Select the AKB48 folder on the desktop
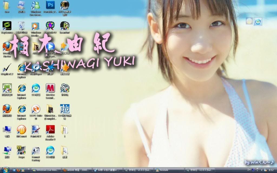 point(36,47)
